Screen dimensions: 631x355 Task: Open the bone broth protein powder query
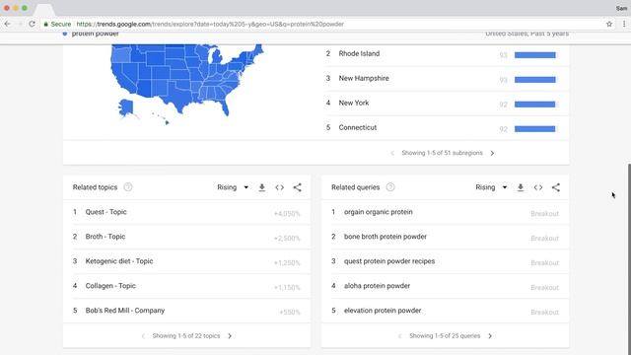click(386, 237)
